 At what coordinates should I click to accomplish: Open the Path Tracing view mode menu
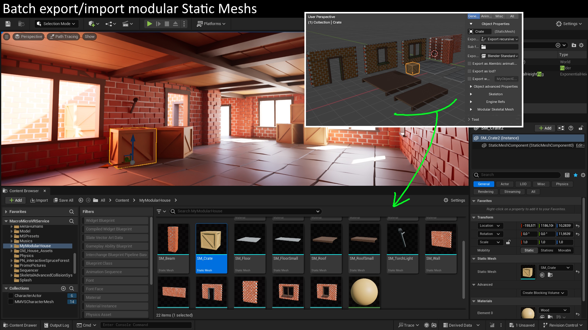(64, 37)
